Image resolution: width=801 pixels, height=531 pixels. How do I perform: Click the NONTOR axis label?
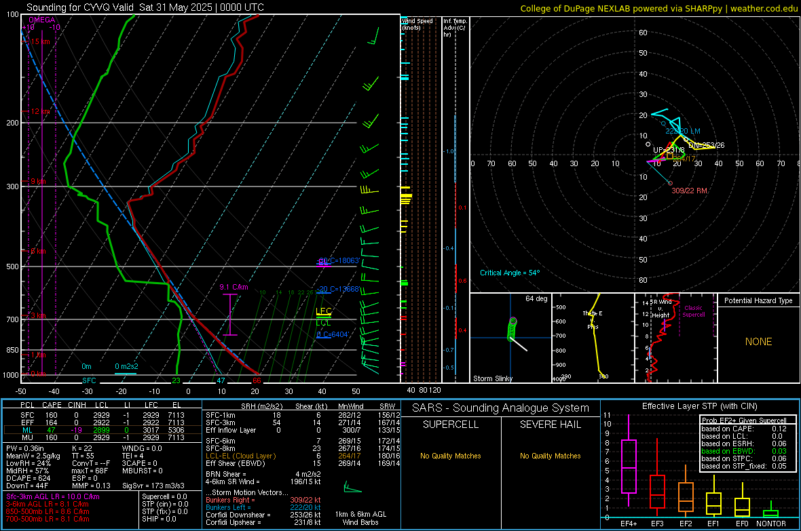[x=771, y=524]
